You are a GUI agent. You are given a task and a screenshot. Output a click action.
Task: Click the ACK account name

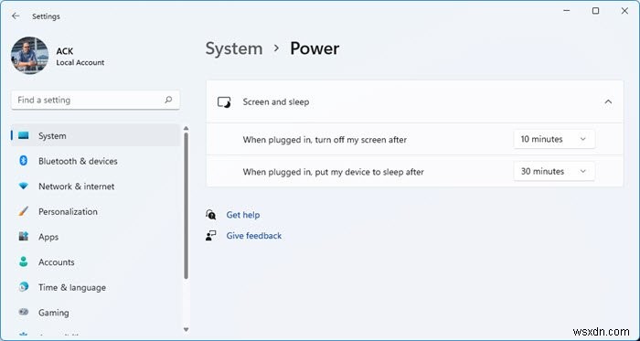point(65,51)
